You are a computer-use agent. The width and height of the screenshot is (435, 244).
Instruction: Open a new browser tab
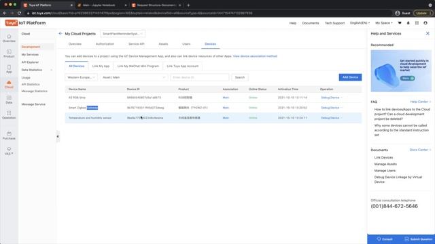(x=188, y=5)
